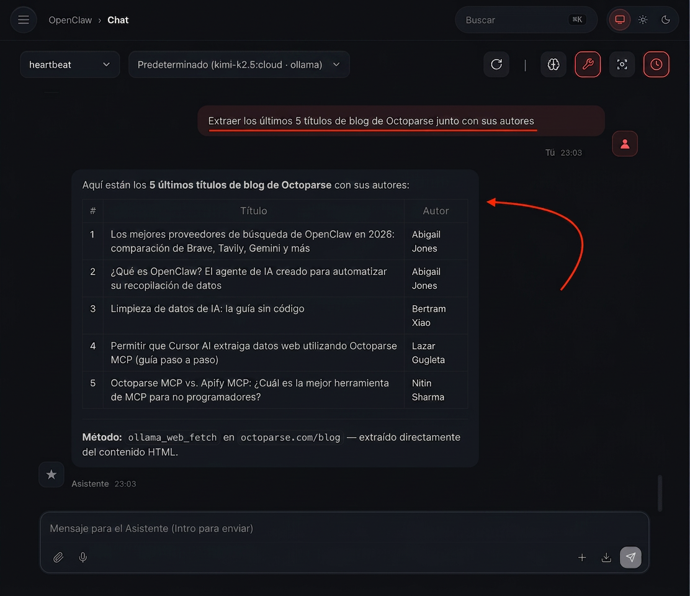Click the # column header
690x596 pixels.
pyautogui.click(x=93, y=211)
